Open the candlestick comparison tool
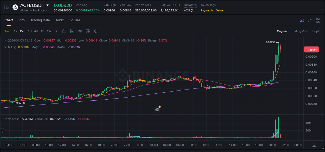Viewport: 325px width, 152px height. (x=80, y=31)
